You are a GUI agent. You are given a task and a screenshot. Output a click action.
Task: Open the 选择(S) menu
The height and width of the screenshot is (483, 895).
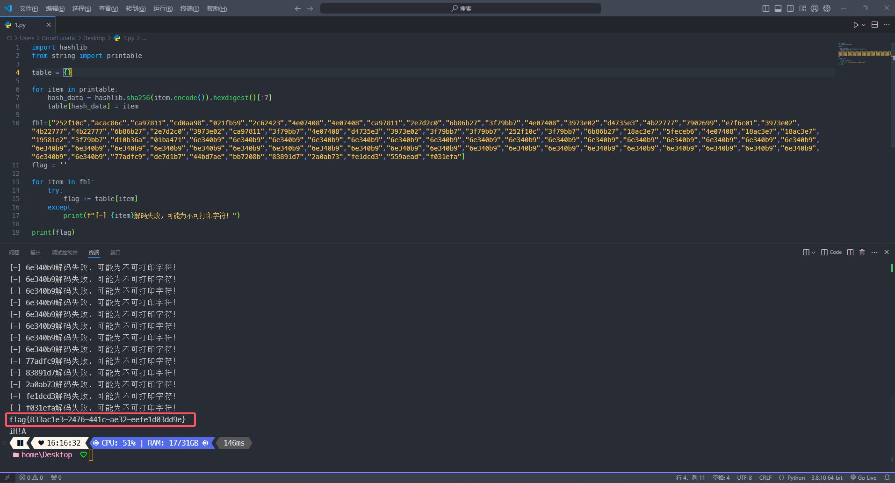tap(81, 8)
